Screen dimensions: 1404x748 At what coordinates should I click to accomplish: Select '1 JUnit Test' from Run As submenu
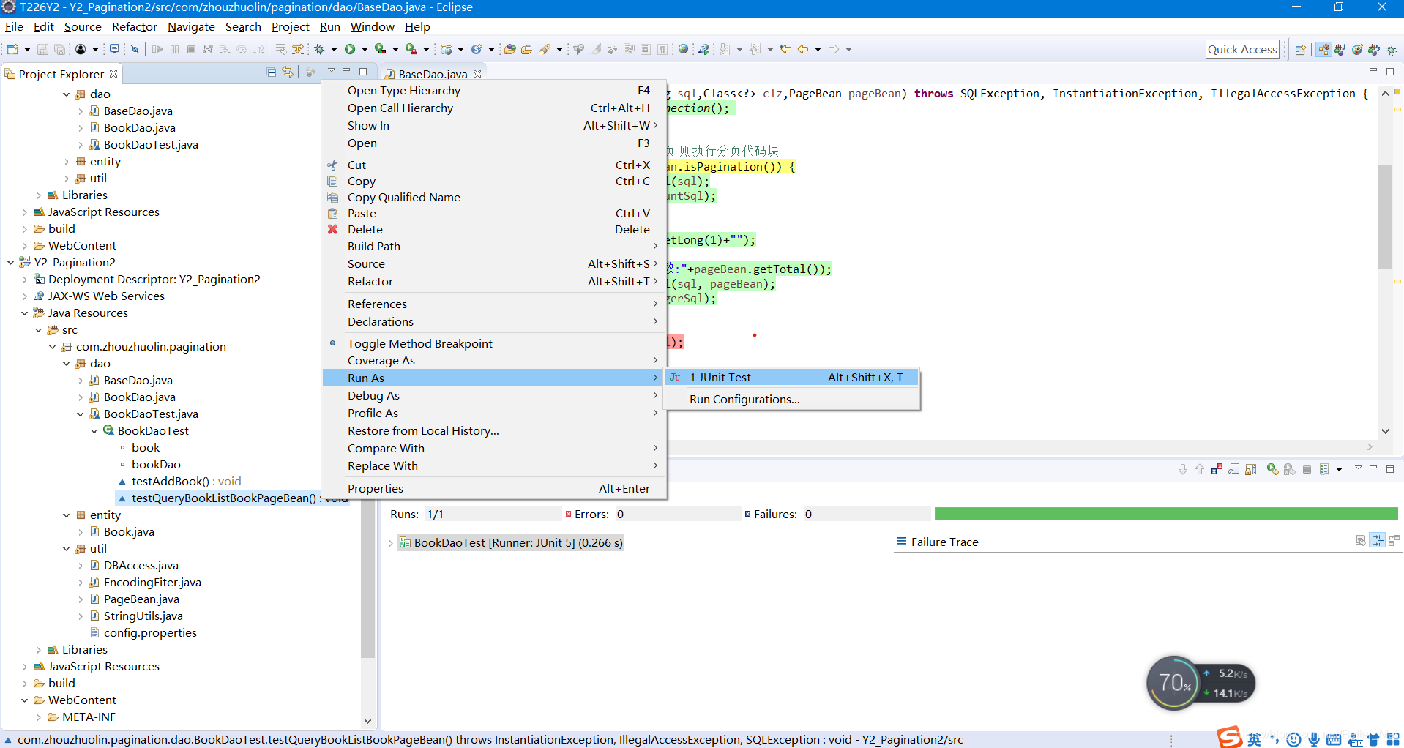tap(792, 377)
